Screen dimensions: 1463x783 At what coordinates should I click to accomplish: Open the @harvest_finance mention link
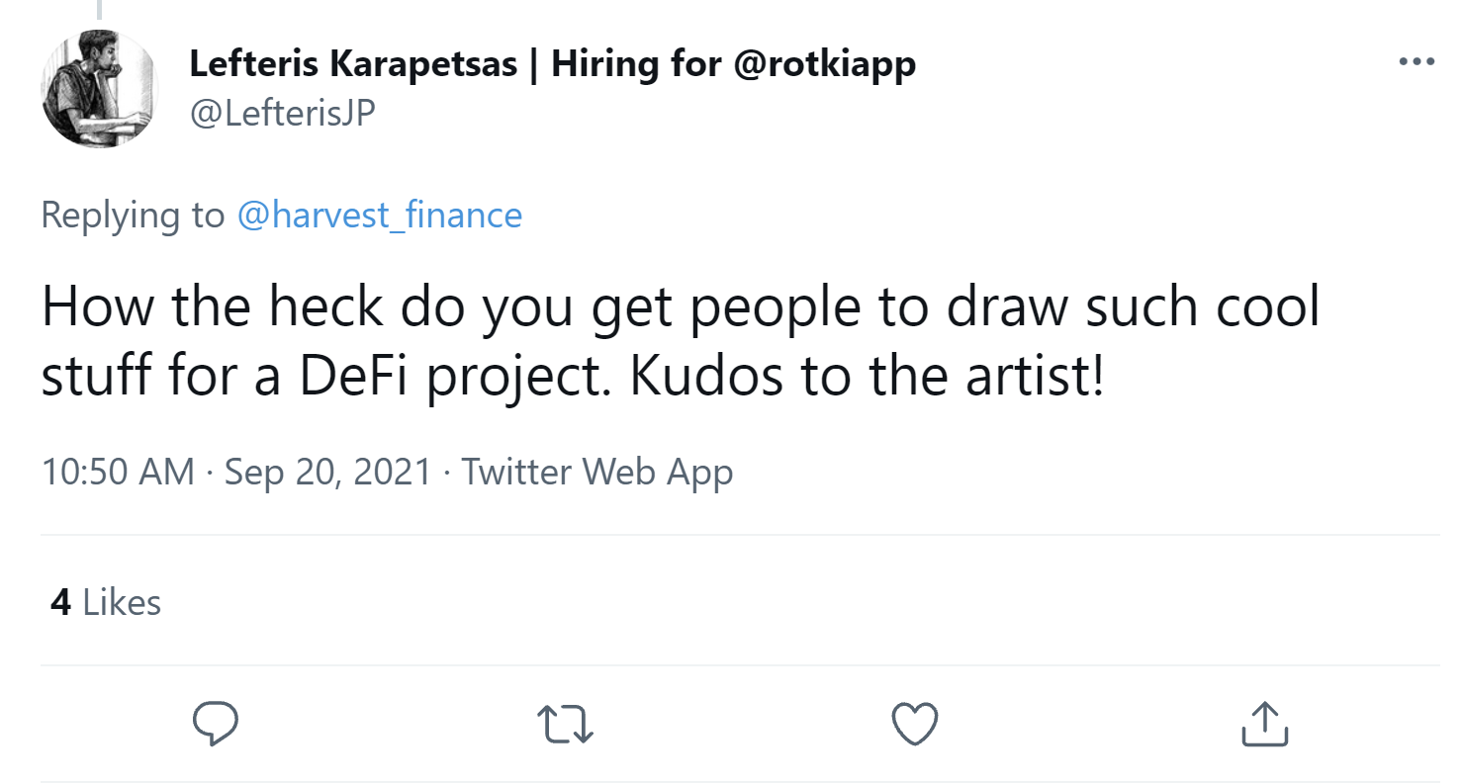(380, 215)
